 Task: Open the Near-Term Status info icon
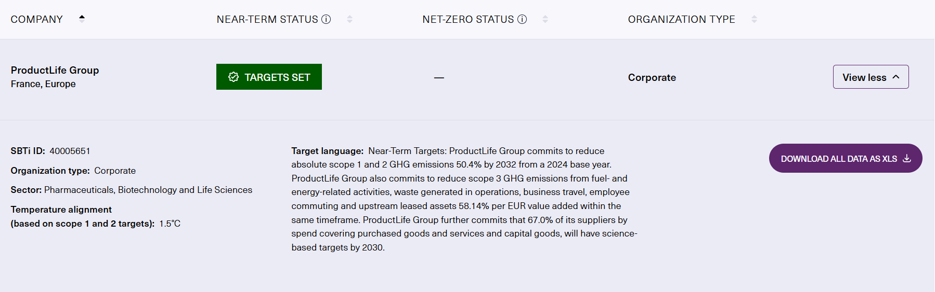tap(326, 19)
